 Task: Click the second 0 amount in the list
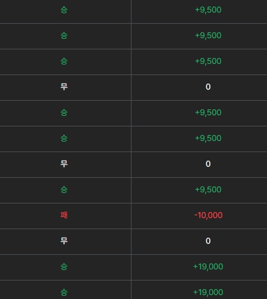[208, 164]
